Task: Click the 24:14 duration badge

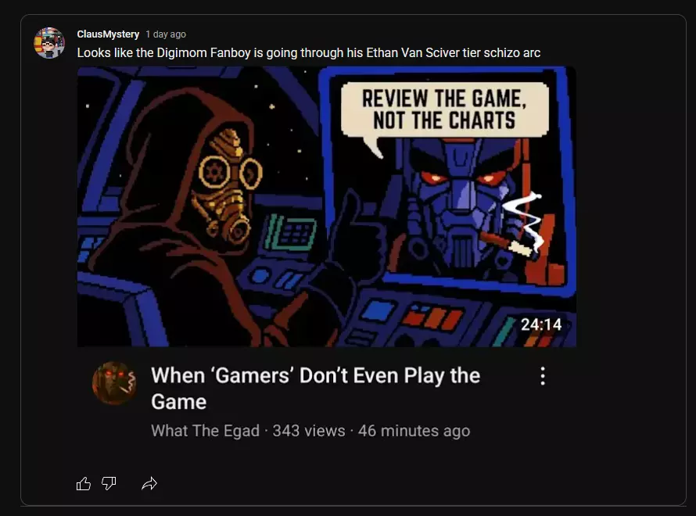Action: (541, 324)
